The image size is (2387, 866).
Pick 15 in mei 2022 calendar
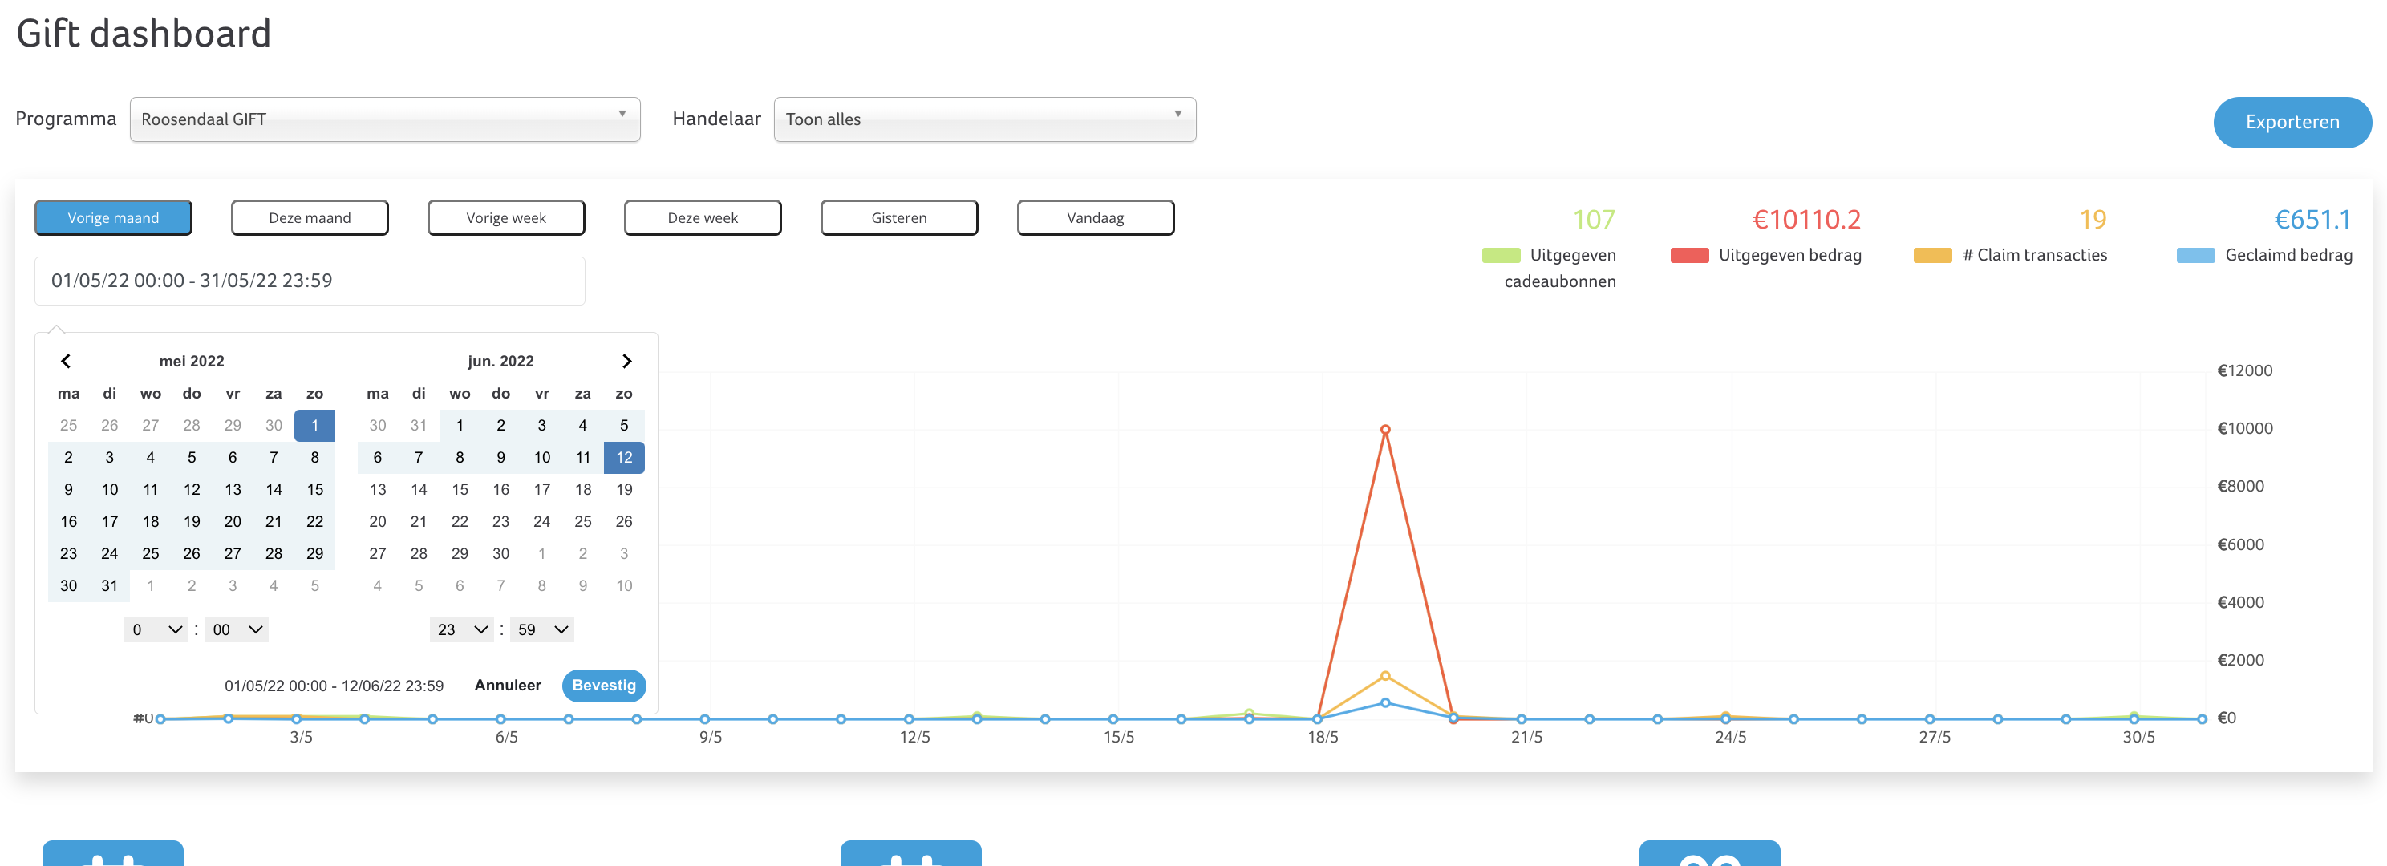[315, 489]
